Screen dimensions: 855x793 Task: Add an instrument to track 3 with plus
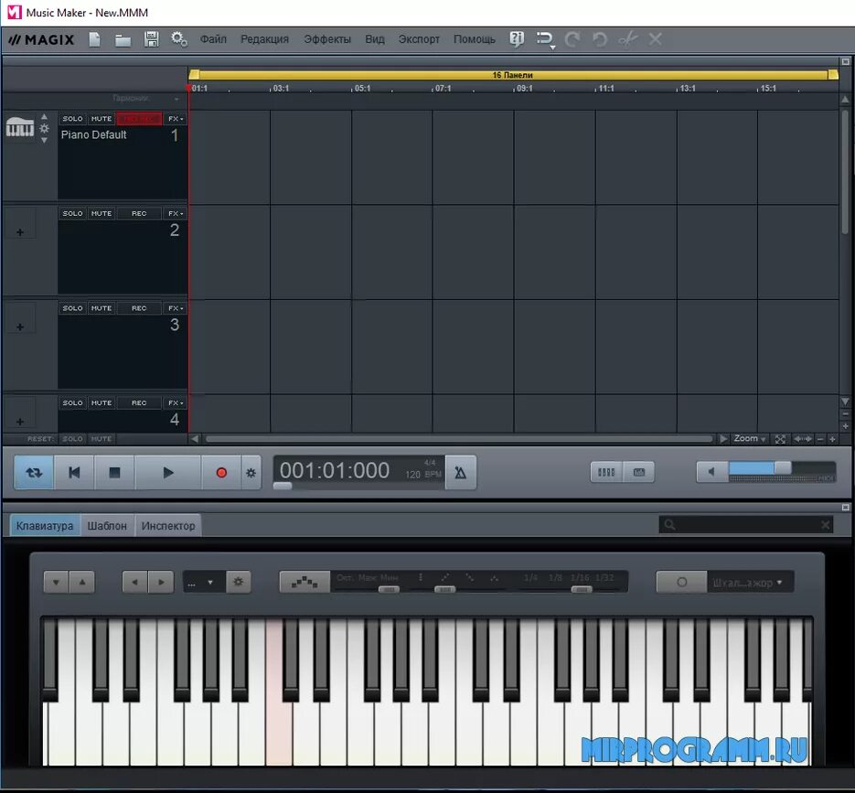pyautogui.click(x=20, y=327)
